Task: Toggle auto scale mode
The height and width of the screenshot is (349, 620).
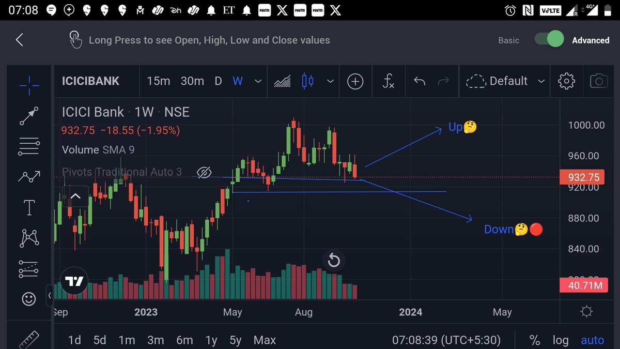Action: (592, 340)
